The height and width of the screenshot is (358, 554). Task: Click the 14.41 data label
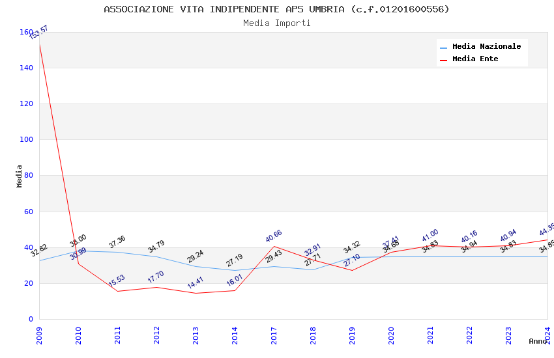pos(196,283)
